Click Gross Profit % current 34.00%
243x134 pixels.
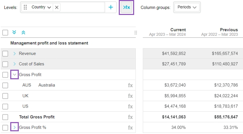click(x=178, y=128)
